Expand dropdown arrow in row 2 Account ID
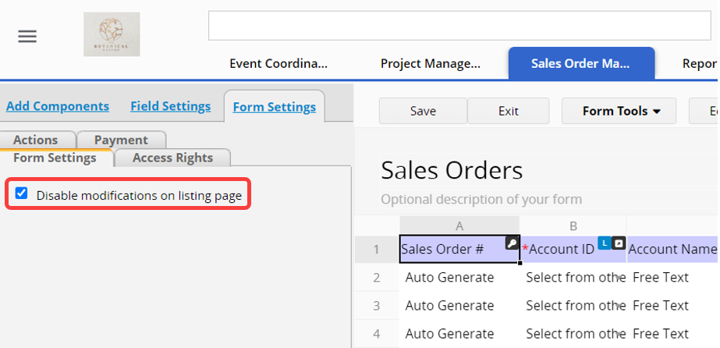720x348 pixels. (620, 278)
